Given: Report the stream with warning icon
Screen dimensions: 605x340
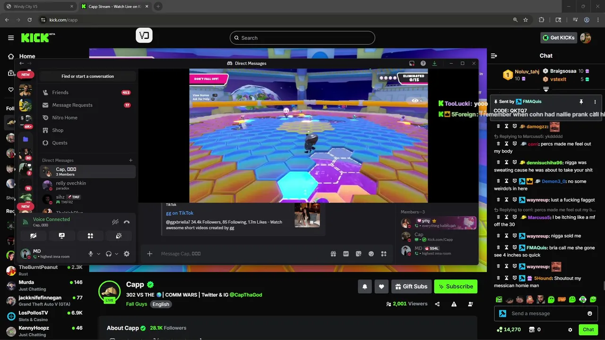Looking at the screenshot, I should 454,304.
